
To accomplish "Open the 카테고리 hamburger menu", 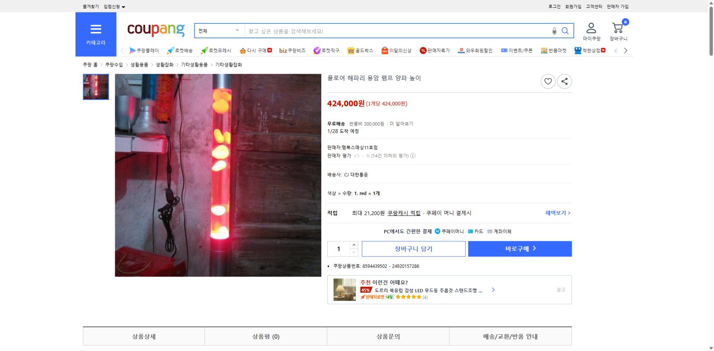I will [96, 29].
